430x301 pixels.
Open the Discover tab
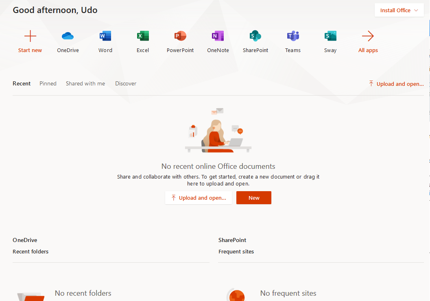[x=126, y=83]
